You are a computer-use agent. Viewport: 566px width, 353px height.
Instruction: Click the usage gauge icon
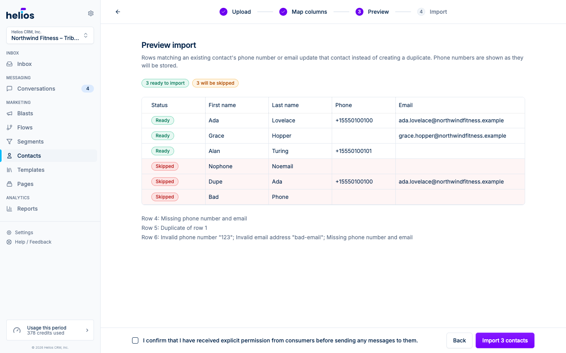17,330
